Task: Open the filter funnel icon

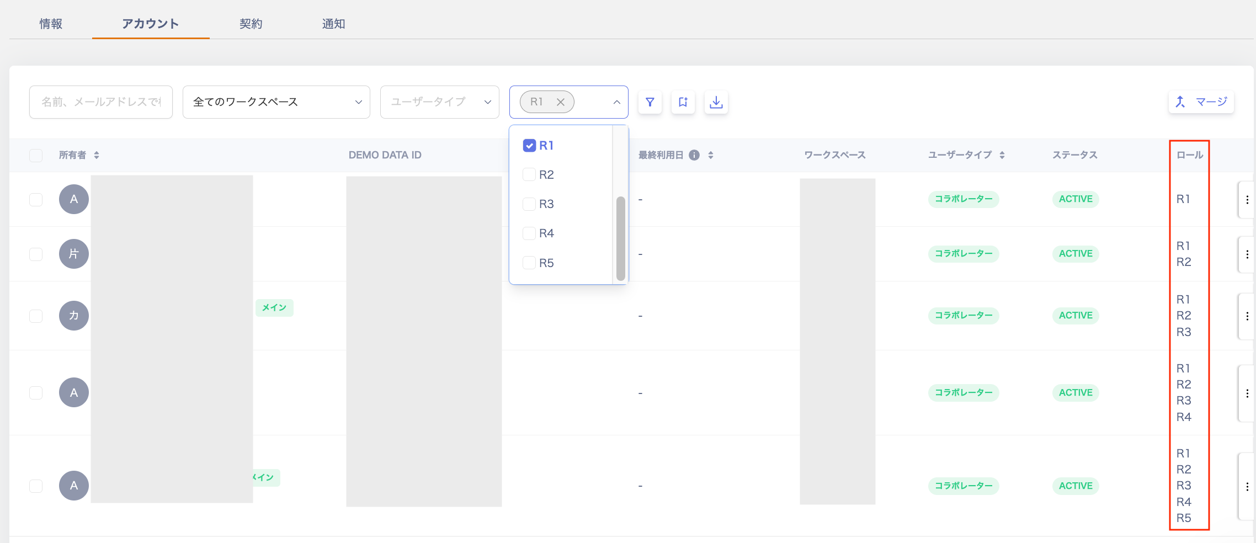Action: point(650,102)
